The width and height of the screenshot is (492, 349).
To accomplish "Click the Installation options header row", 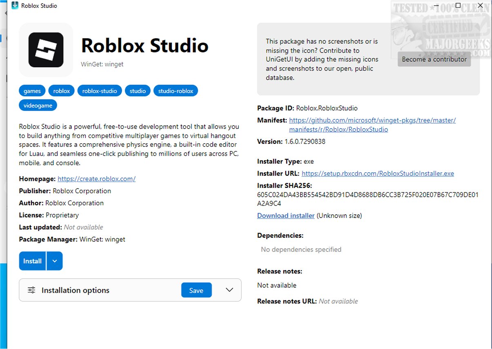I will [130, 290].
